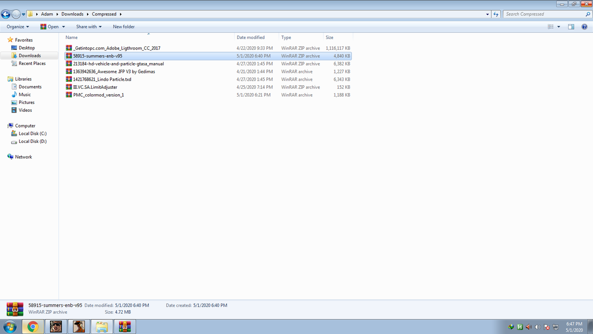Viewport: 593px width, 334px height.
Task: Click the network connection tray icon
Action: pyautogui.click(x=555, y=327)
